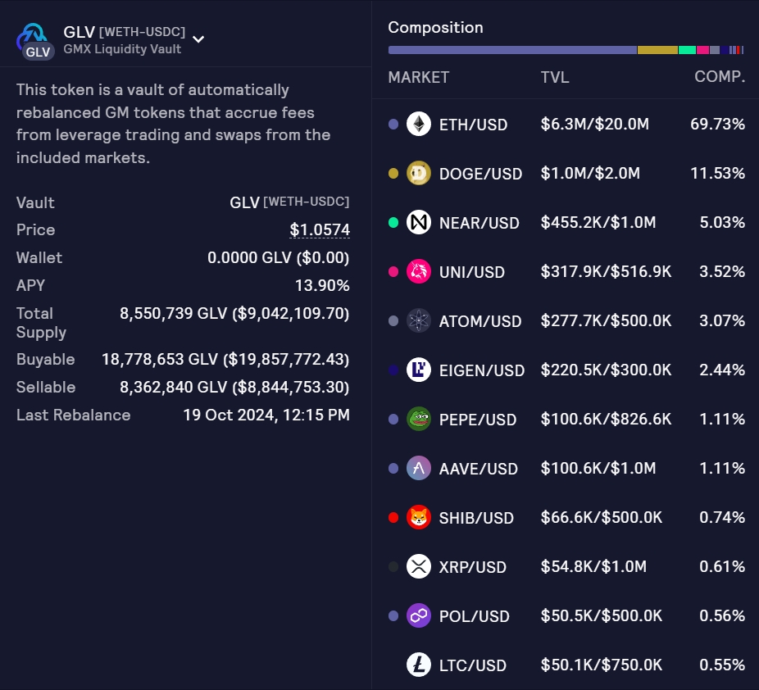
Task: Click the PEPE/USD frog icon
Action: 419,420
